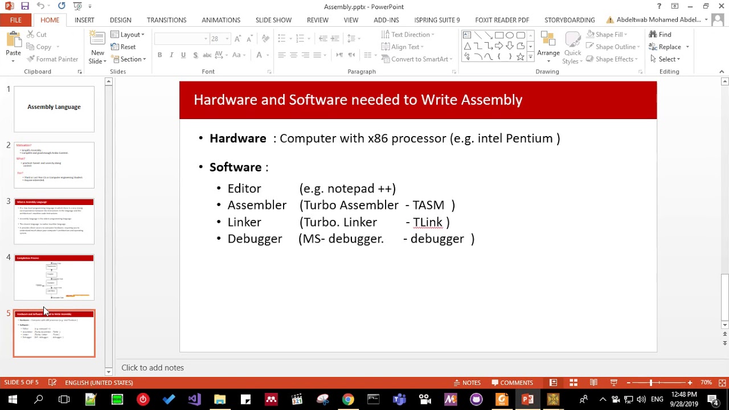The width and height of the screenshot is (729, 410).
Task: Toggle Strikethrough formatting
Action: click(x=207, y=55)
